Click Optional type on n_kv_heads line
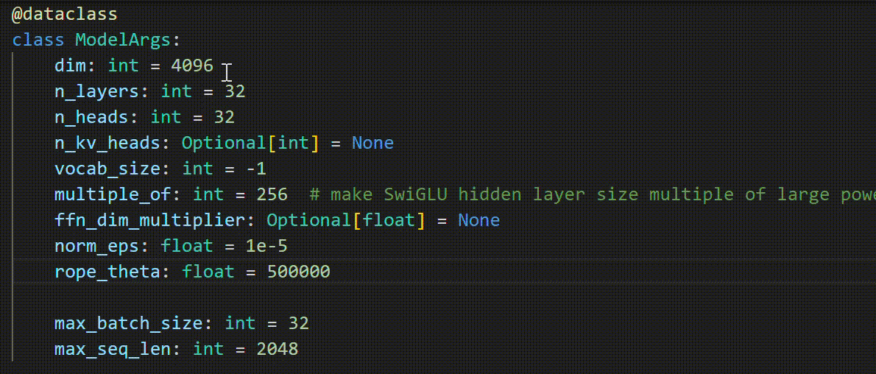 tap(224, 143)
